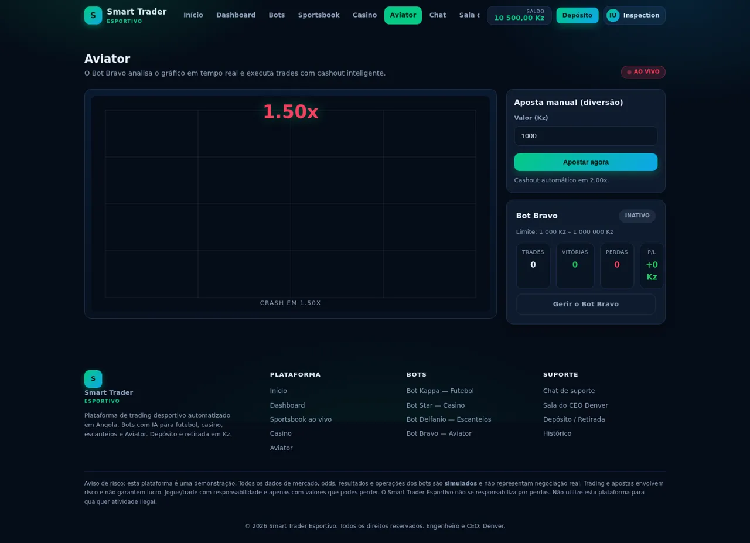Go to the Início nav tab
This screenshot has width=750, height=543.
(193, 15)
